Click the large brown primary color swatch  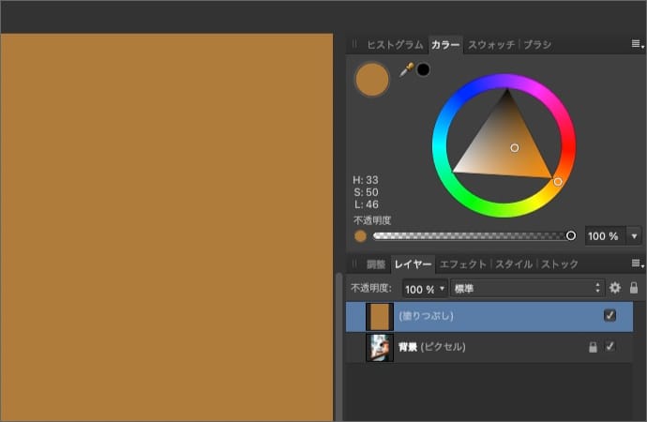click(372, 80)
